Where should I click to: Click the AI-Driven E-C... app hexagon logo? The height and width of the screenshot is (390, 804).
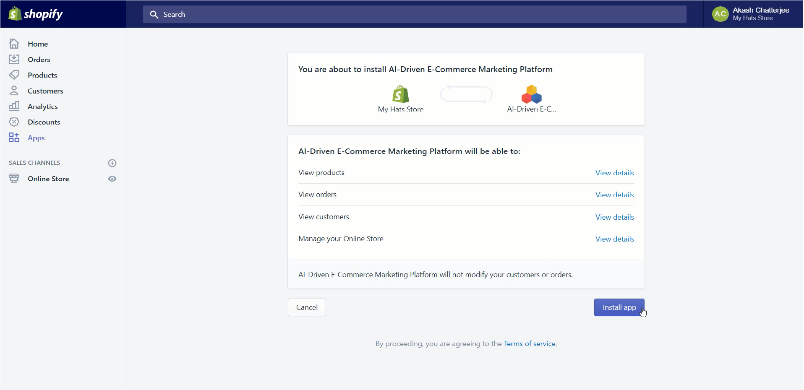pos(531,94)
